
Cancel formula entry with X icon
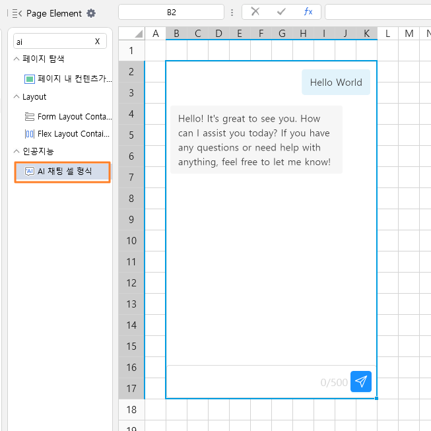(255, 11)
